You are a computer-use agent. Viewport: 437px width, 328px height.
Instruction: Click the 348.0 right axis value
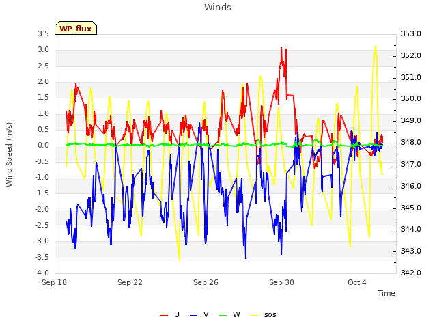click(411, 143)
